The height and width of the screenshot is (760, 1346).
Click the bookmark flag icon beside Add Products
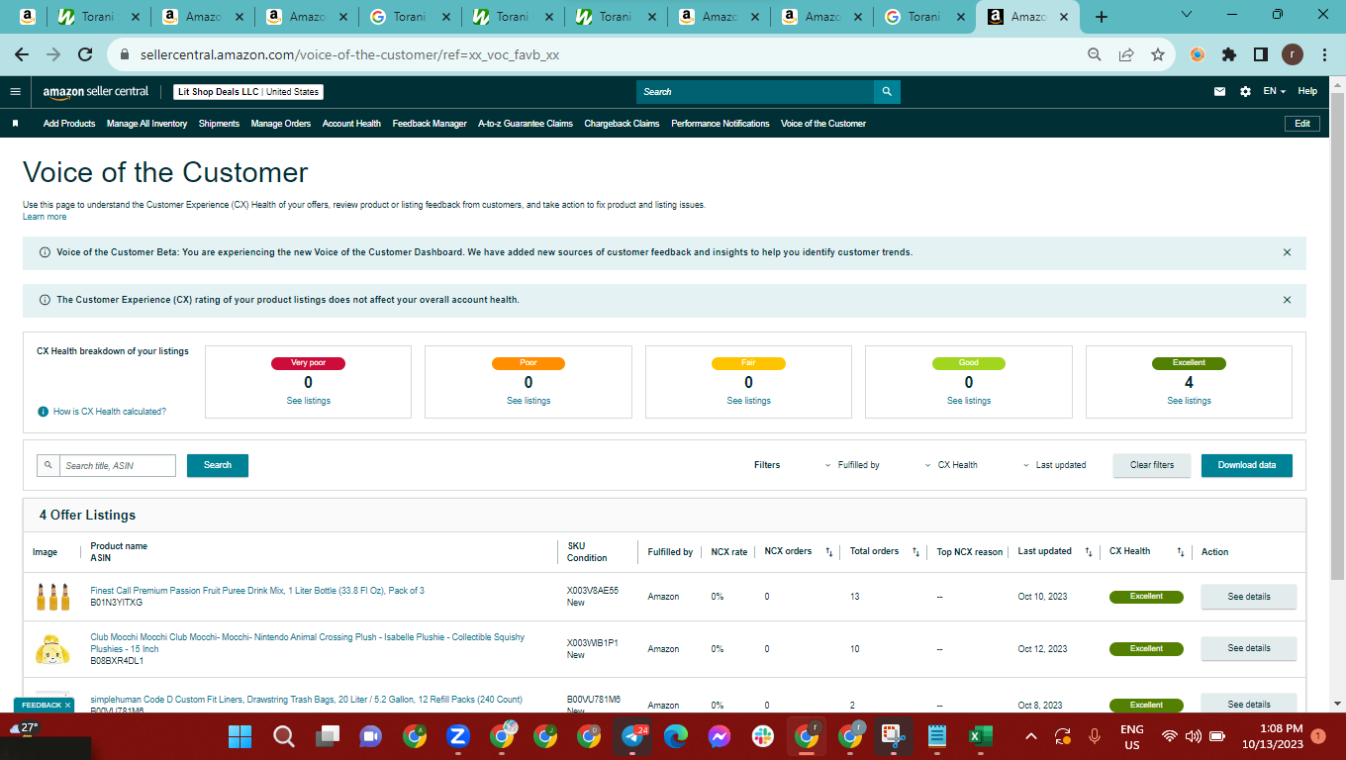pyautogui.click(x=15, y=124)
